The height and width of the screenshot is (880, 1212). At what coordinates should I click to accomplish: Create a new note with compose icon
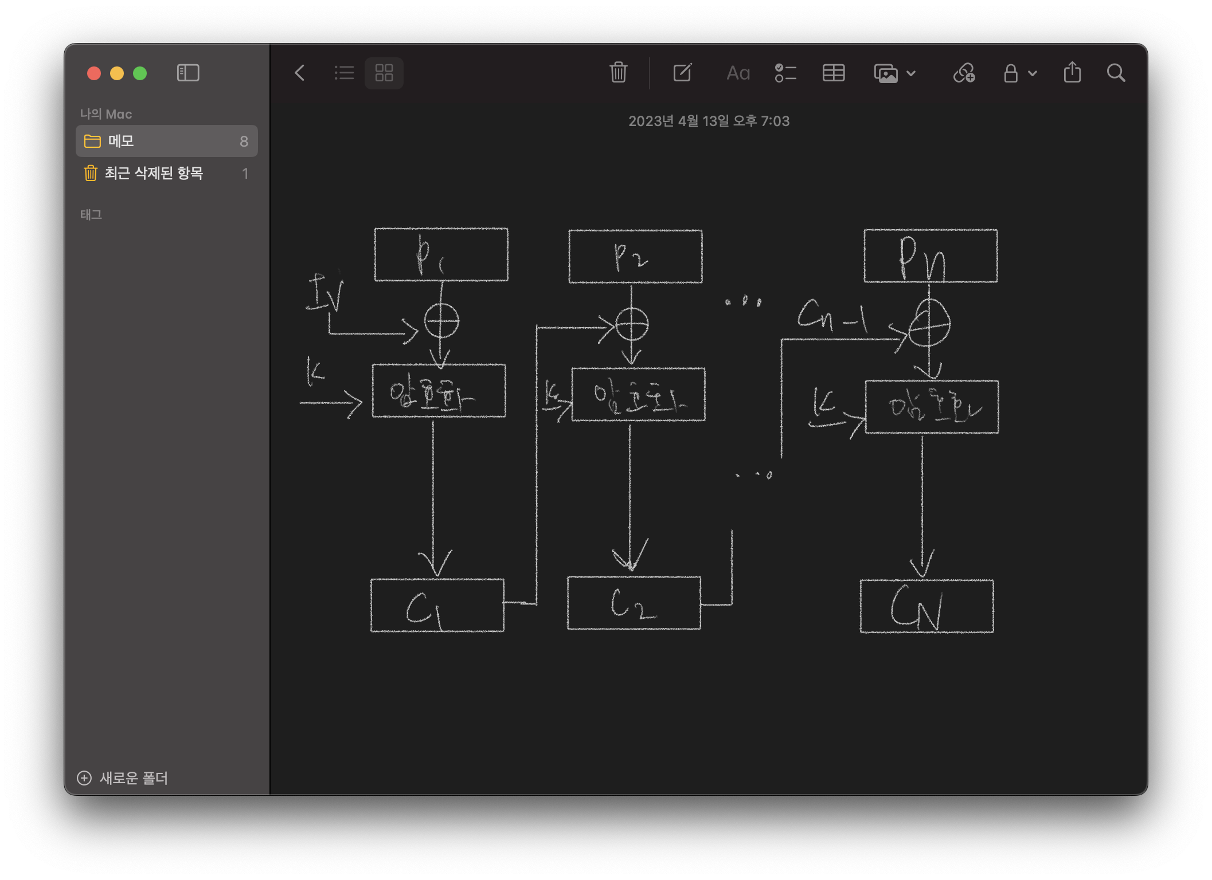pos(682,73)
